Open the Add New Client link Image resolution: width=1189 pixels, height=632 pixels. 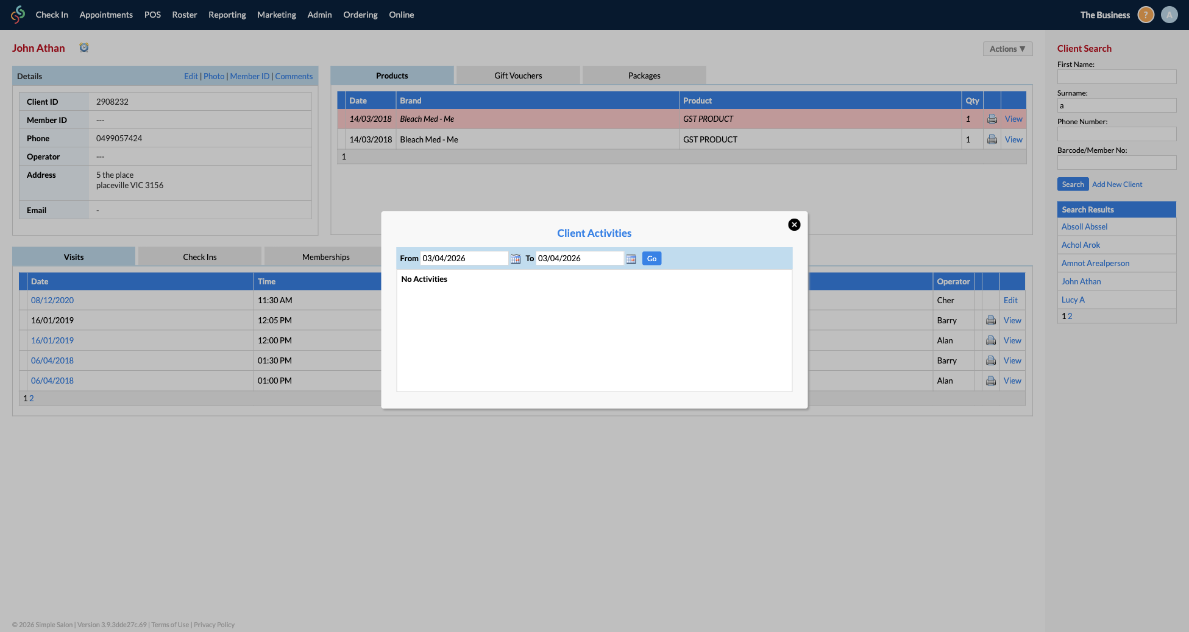point(1116,184)
